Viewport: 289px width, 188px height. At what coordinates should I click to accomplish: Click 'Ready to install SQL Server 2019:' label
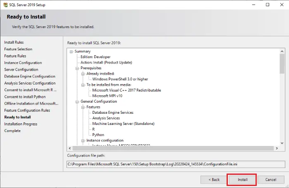click(94, 43)
